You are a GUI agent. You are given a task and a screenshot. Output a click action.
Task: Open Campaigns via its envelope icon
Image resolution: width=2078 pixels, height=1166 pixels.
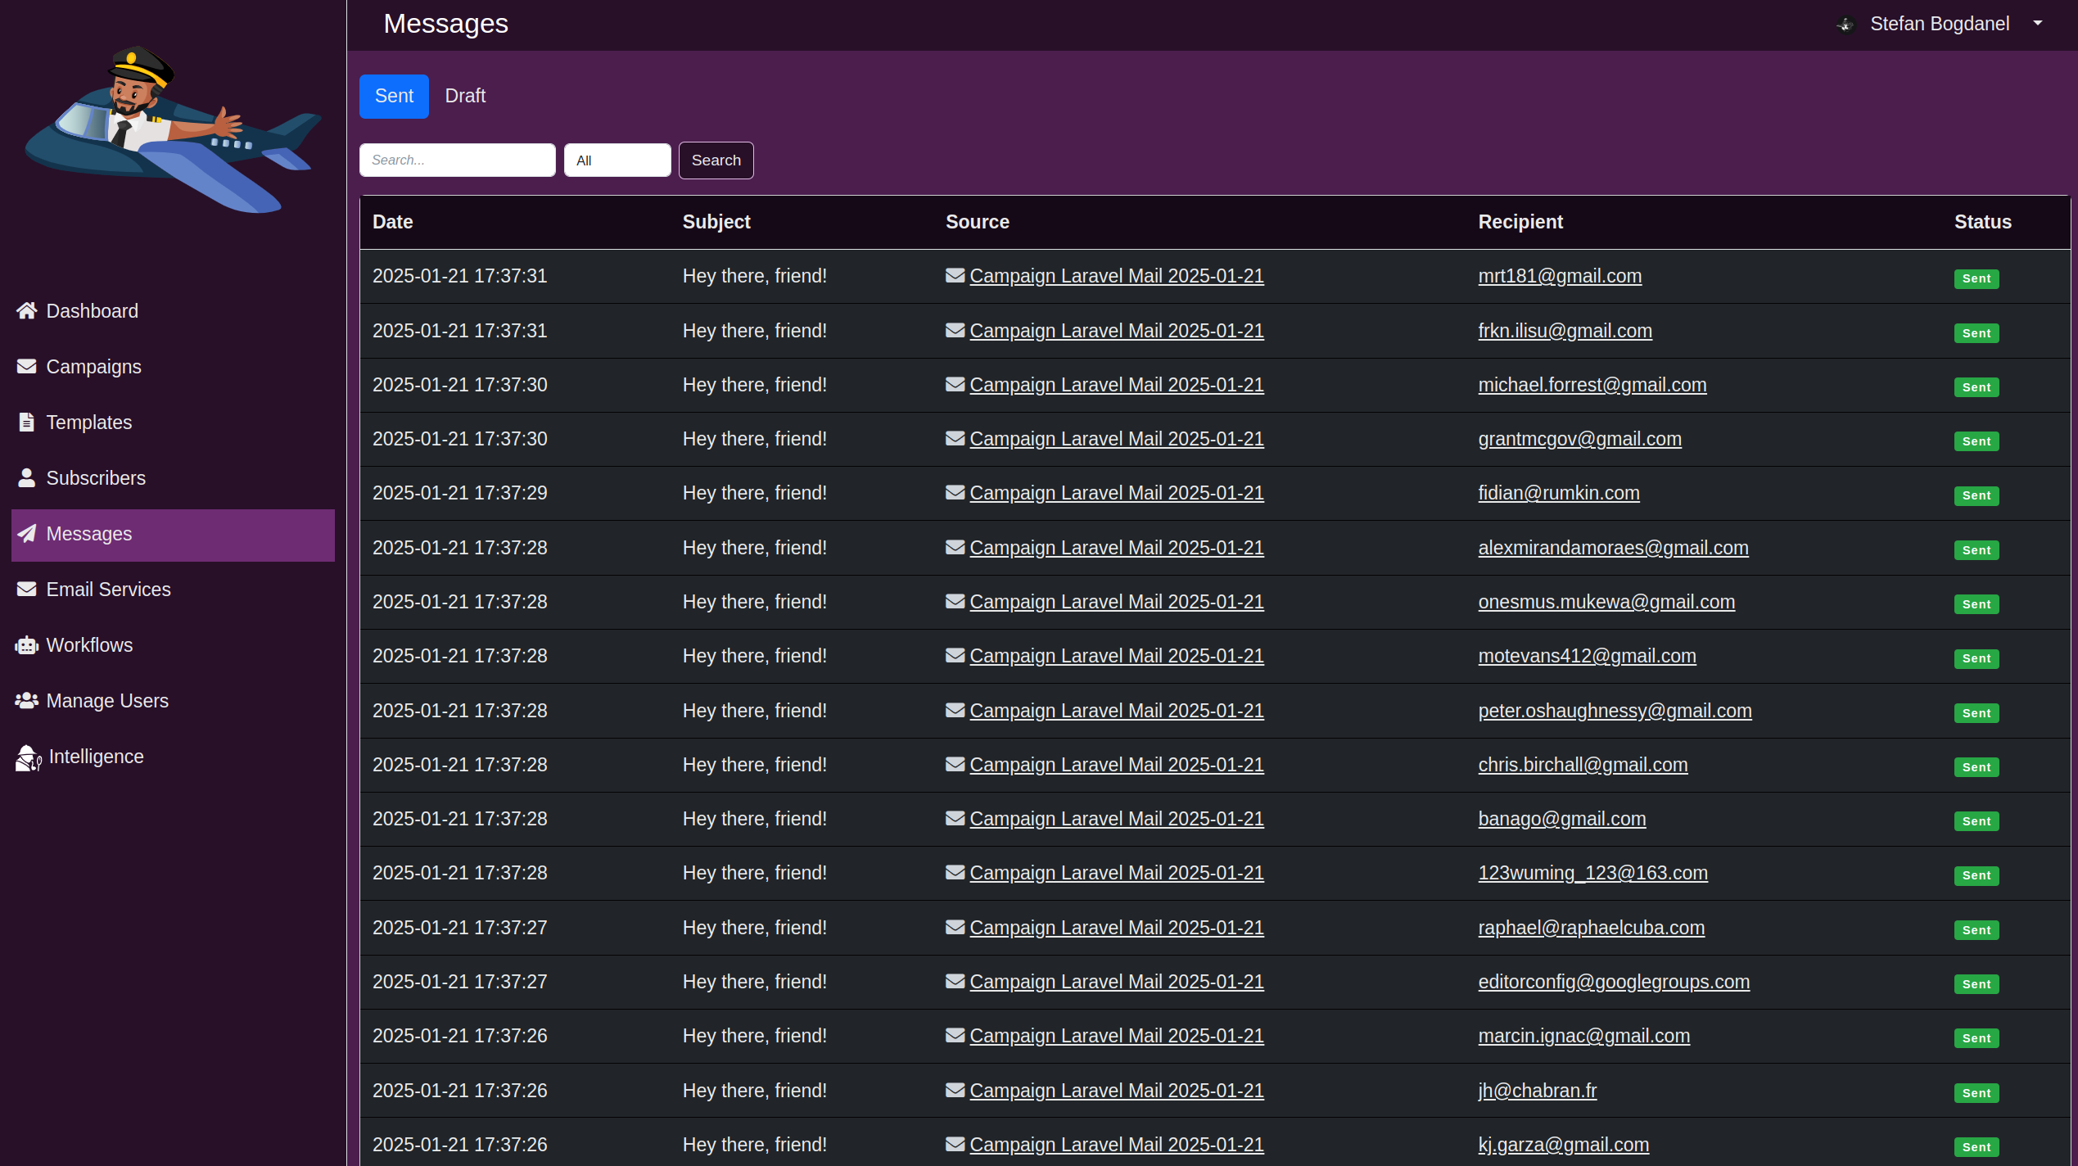[26, 366]
